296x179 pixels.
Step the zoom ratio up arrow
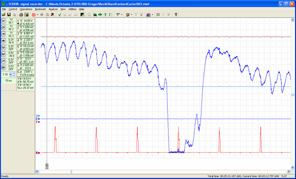tap(14, 73)
